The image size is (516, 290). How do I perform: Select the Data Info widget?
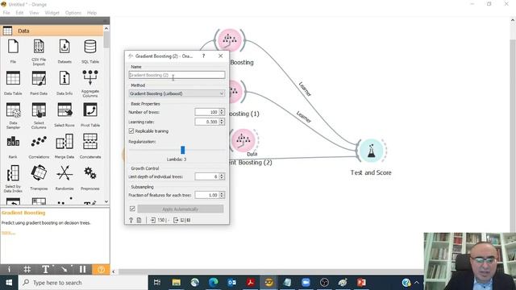pyautogui.click(x=64, y=82)
